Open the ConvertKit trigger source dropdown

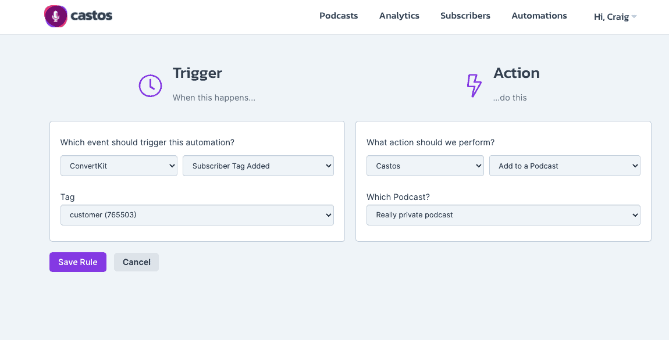click(x=119, y=166)
